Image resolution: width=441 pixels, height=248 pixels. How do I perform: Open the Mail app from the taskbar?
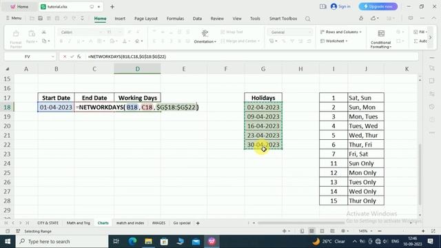tap(196, 241)
